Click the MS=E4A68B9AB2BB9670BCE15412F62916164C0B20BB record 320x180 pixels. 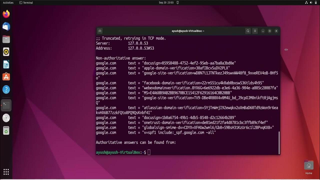click(x=164, y=93)
